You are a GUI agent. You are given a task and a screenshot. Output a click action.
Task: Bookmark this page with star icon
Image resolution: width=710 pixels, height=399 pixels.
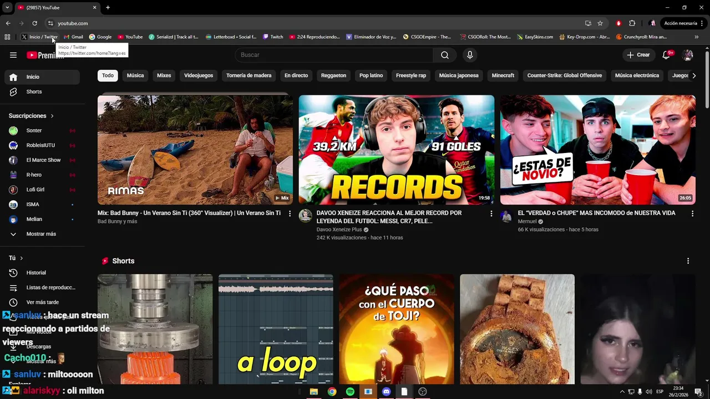(x=600, y=23)
